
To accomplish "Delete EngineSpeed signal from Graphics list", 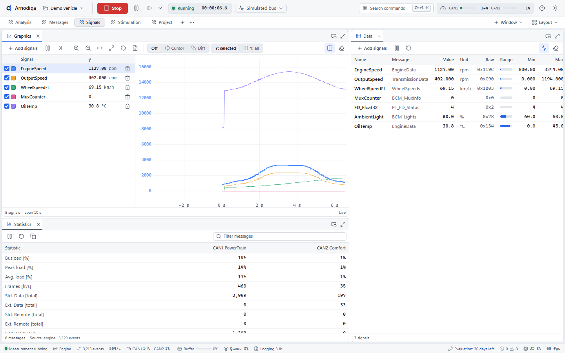I will [x=128, y=69].
